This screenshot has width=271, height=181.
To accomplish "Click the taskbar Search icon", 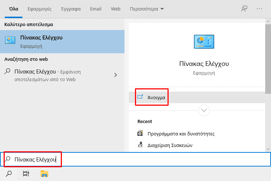I will pos(9,173).
